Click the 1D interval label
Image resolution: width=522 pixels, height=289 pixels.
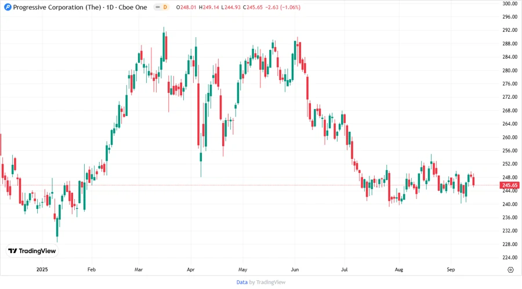110,8
